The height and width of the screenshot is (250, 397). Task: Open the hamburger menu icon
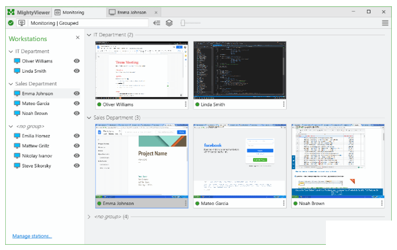click(385, 23)
